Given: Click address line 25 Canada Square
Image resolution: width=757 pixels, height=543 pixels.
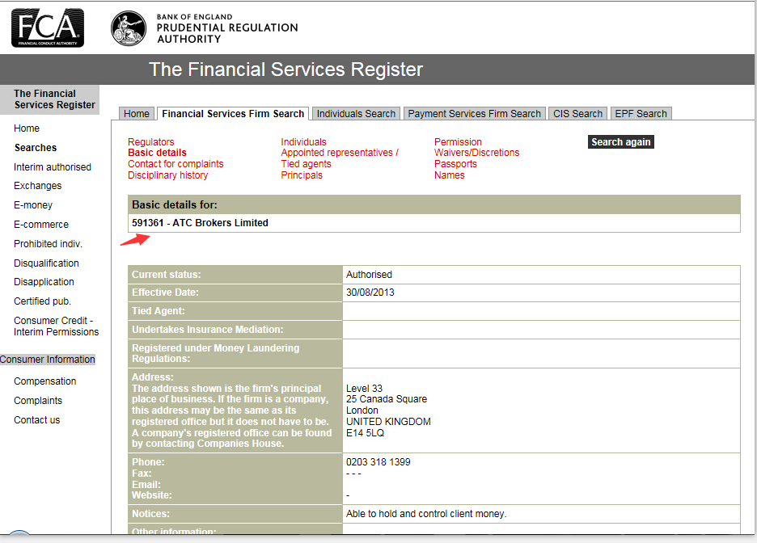Looking at the screenshot, I should [x=387, y=399].
